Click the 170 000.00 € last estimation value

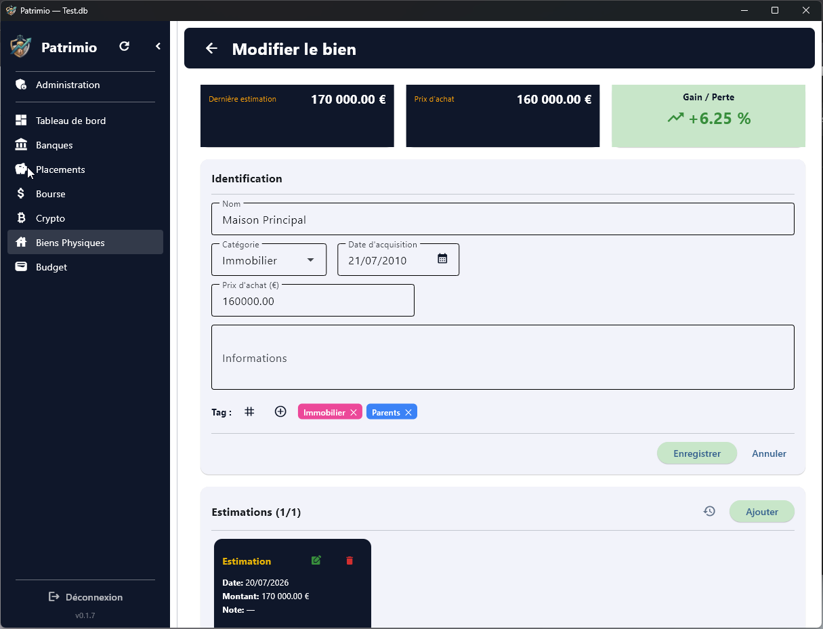[348, 100]
